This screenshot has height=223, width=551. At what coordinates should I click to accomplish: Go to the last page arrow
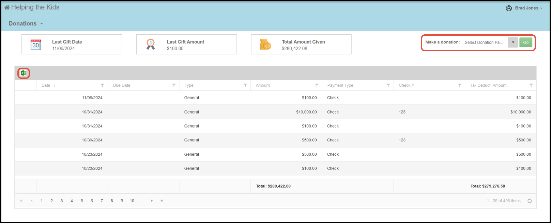[x=162, y=201]
